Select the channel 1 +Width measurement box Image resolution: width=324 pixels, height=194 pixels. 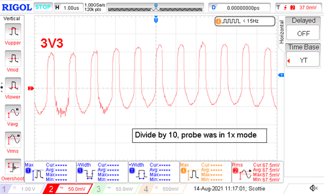[154, 172]
